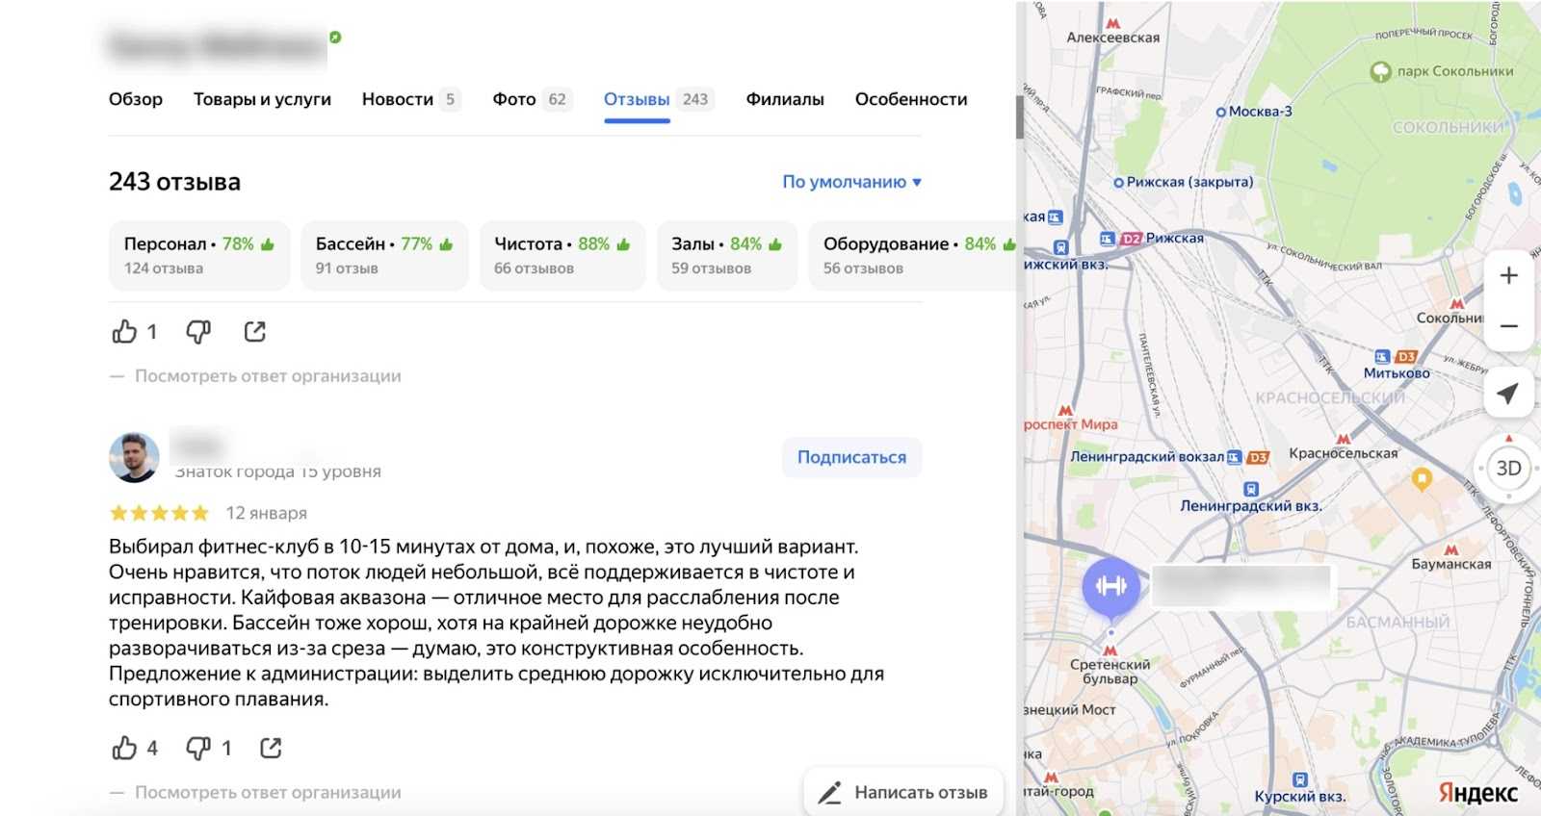Click the orange place marker near Красносельская
Viewport: 1541px width, 816px height.
[1422, 478]
